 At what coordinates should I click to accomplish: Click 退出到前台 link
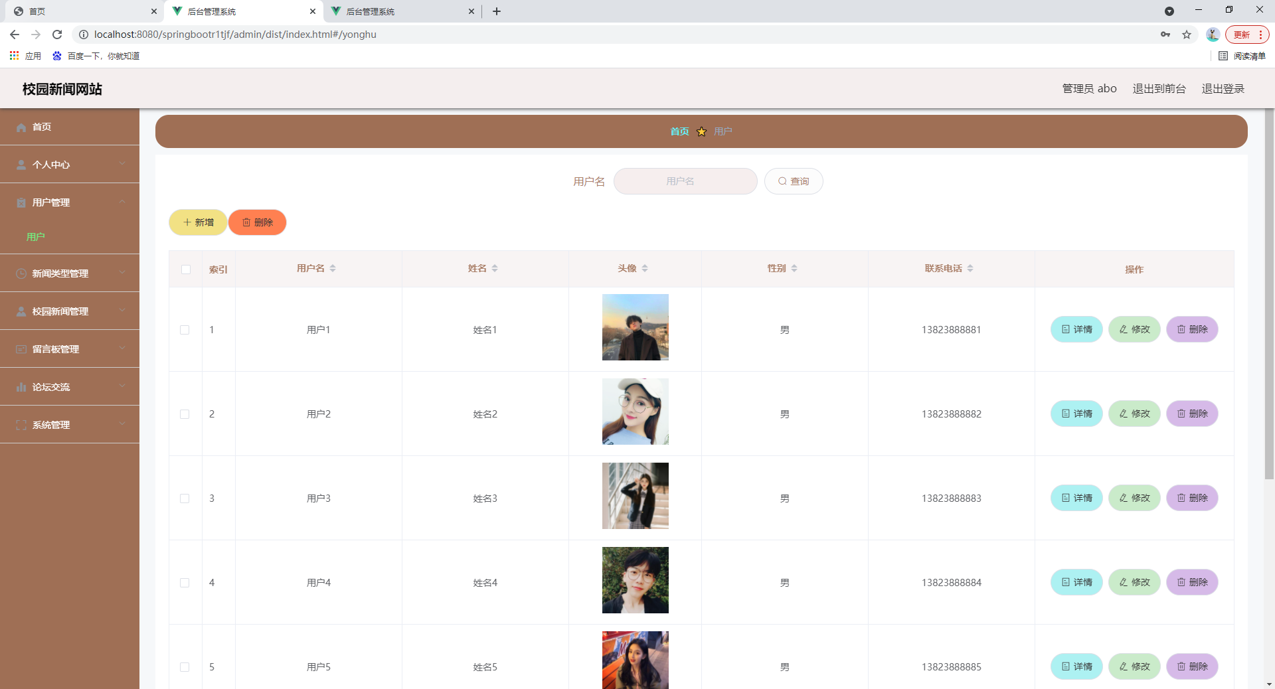pyautogui.click(x=1159, y=88)
